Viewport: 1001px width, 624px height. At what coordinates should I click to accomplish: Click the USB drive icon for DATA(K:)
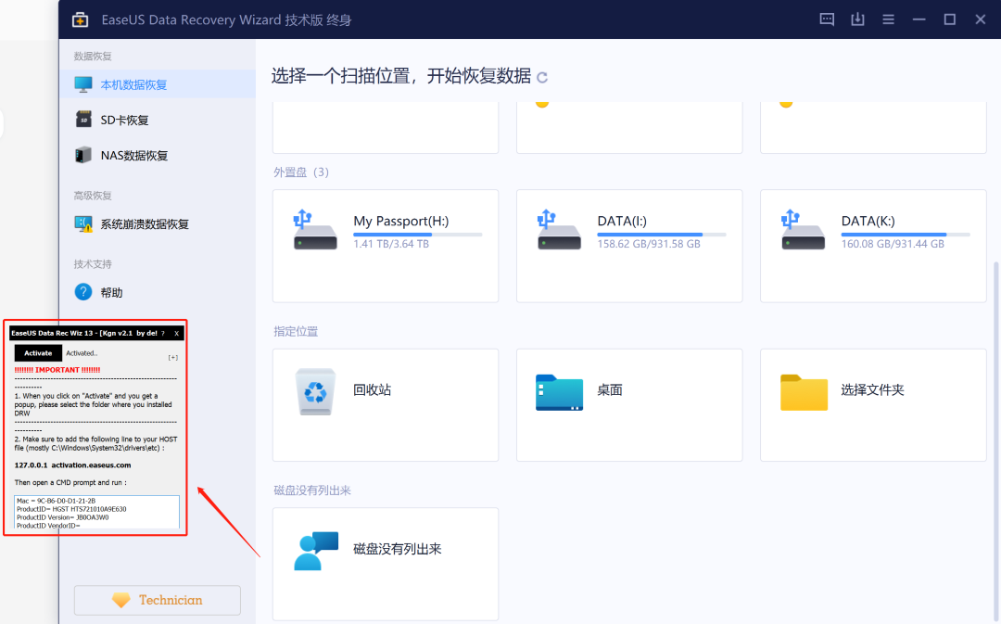tap(803, 229)
